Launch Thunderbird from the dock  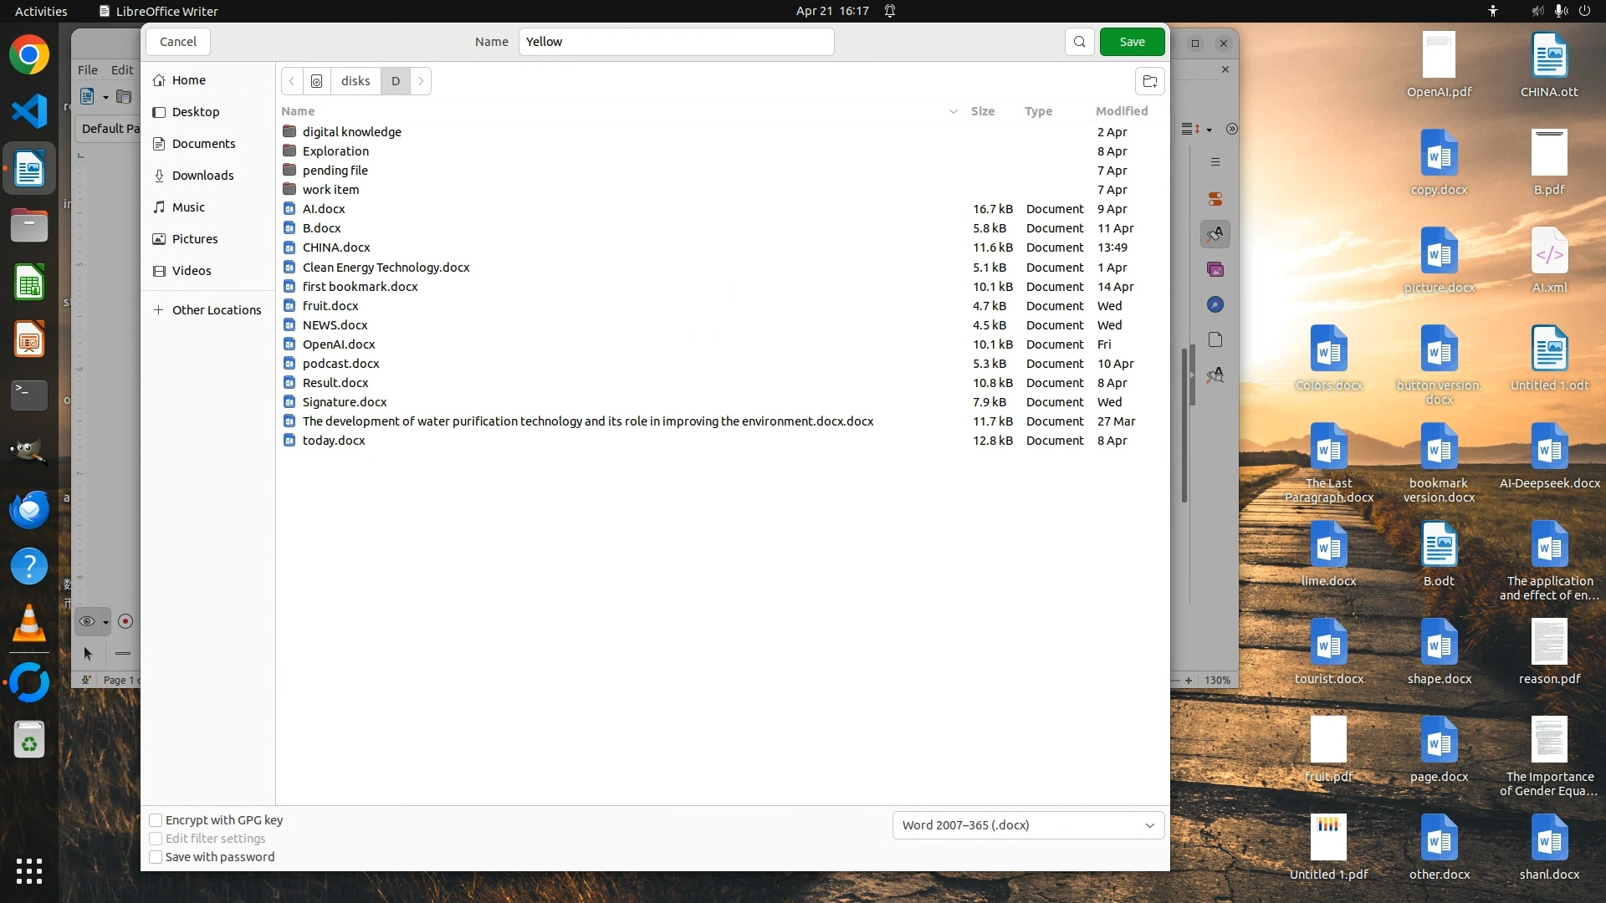click(x=29, y=510)
